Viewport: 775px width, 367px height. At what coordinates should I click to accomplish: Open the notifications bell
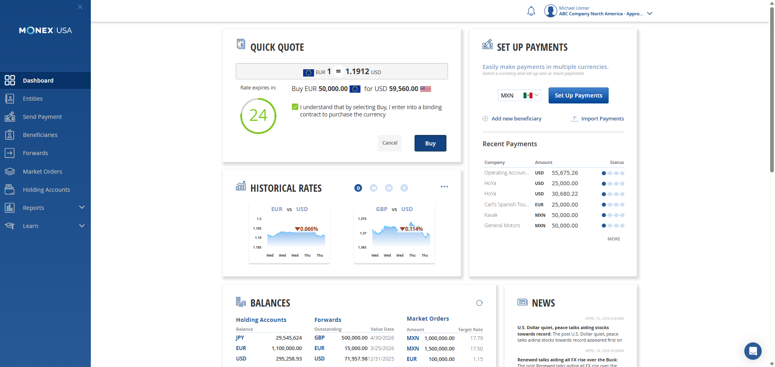coord(531,11)
